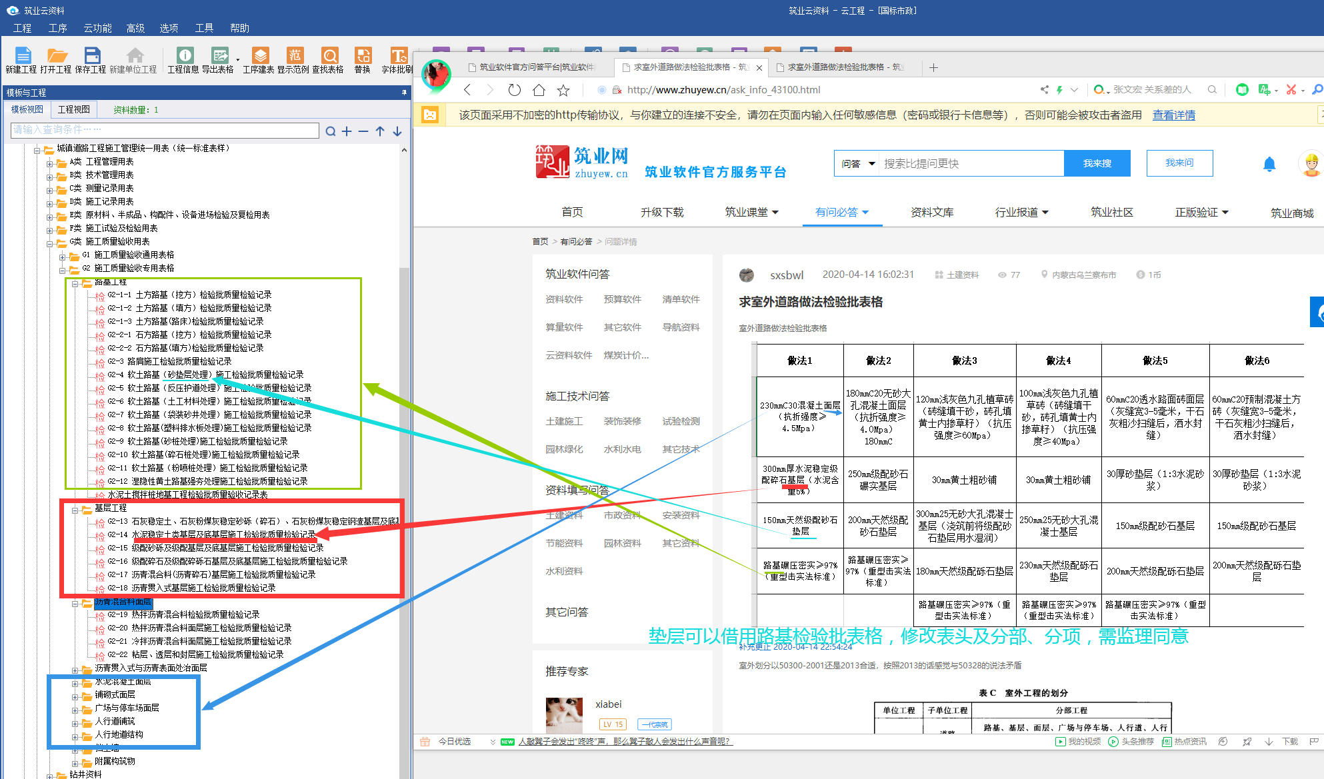Click the template query input field
Viewport: 1324px width, 779px height.
[x=165, y=130]
